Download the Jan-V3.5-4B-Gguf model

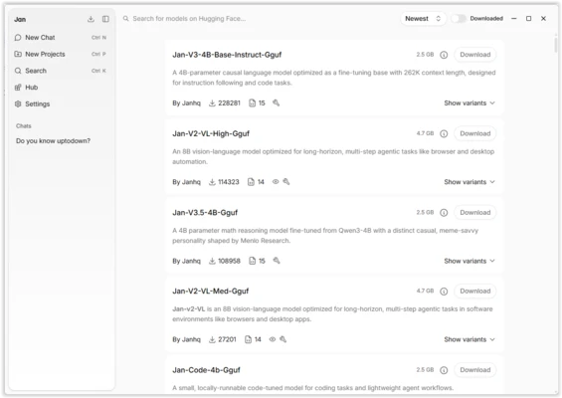pos(475,213)
